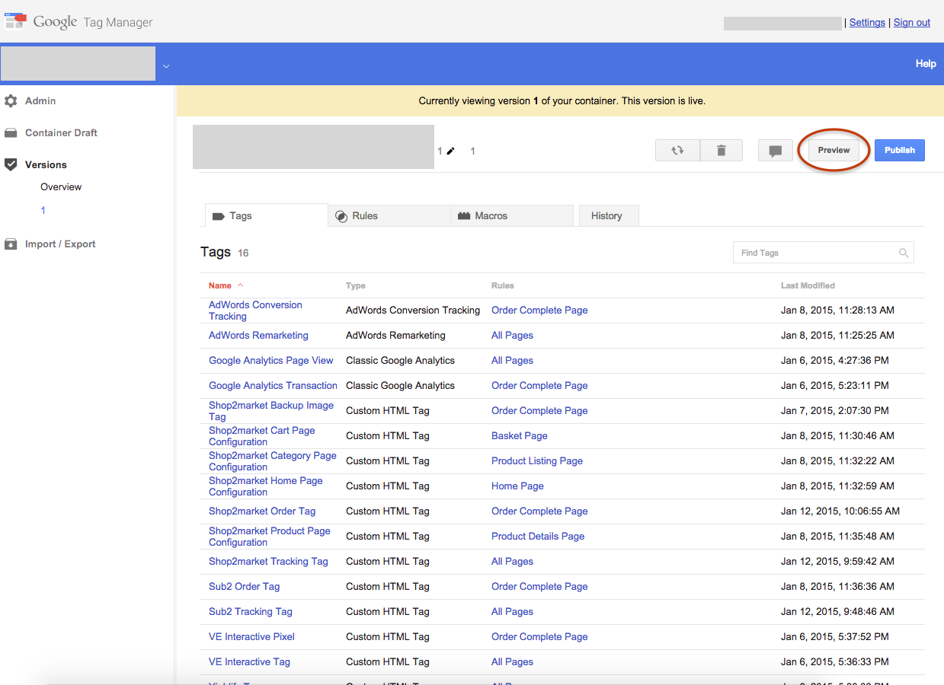The image size is (944, 685).
Task: Click the Classic Google Analytics type in Transaction row
Action: coord(400,385)
